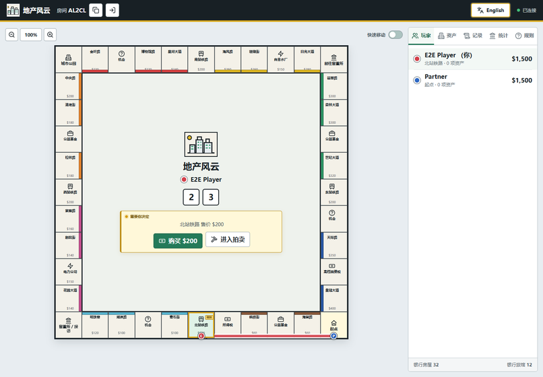Open the 记录 tab

pyautogui.click(x=473, y=36)
